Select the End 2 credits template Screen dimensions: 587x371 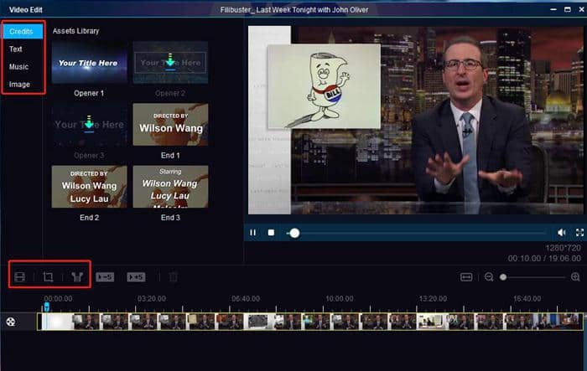click(x=89, y=187)
